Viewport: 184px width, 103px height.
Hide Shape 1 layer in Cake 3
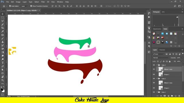(154, 74)
